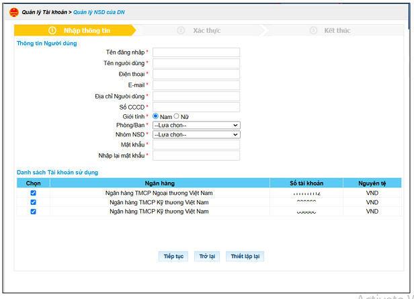
Task: Open the Phòng/Ban dropdown
Action: pos(196,125)
